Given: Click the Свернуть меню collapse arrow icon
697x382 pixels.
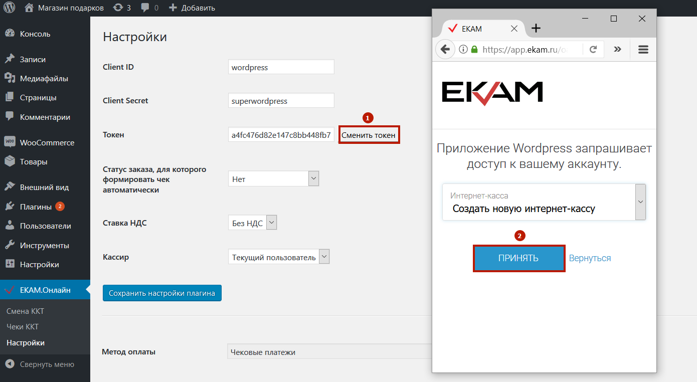Looking at the screenshot, I should [x=10, y=364].
